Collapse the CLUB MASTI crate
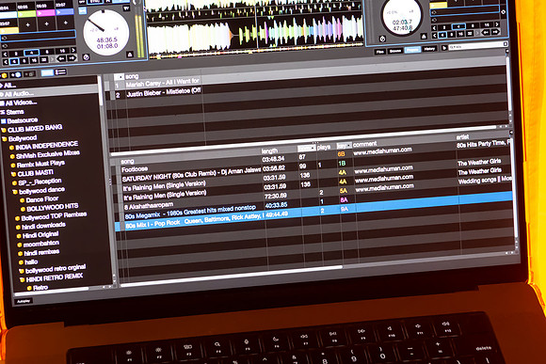 pos(13,174)
